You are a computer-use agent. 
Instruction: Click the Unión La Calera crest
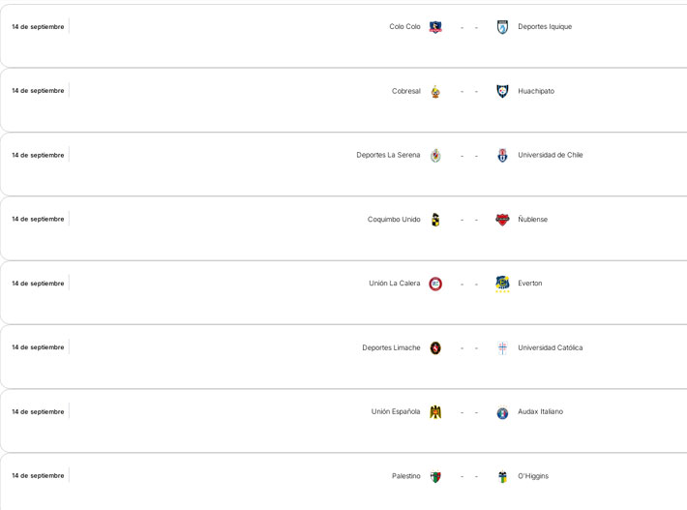tap(435, 284)
